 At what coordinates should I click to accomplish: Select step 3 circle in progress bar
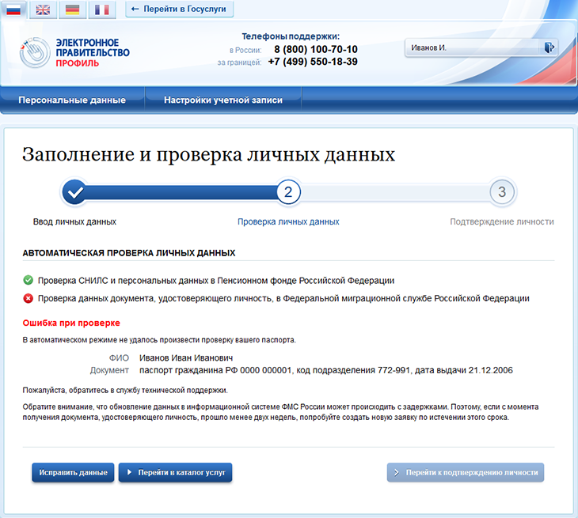(502, 192)
